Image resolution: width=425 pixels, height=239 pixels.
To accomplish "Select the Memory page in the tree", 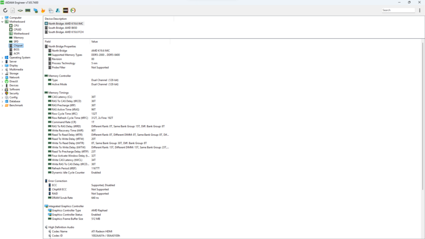I will tap(18, 38).
